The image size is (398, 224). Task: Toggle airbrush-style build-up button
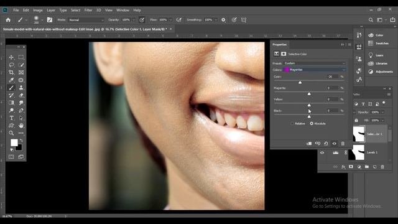click(179, 20)
